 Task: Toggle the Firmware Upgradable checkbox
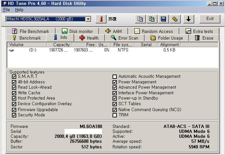click(14, 110)
